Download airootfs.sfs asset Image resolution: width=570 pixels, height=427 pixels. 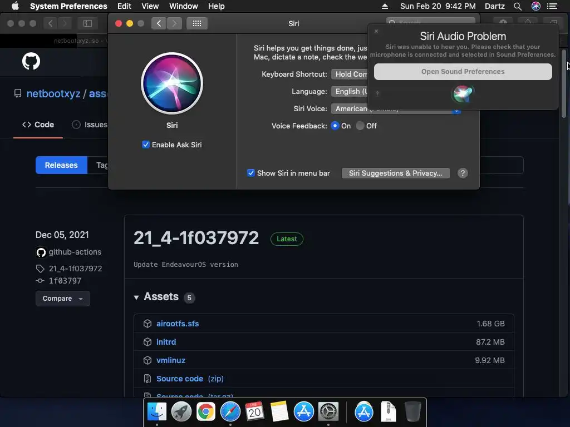click(178, 324)
